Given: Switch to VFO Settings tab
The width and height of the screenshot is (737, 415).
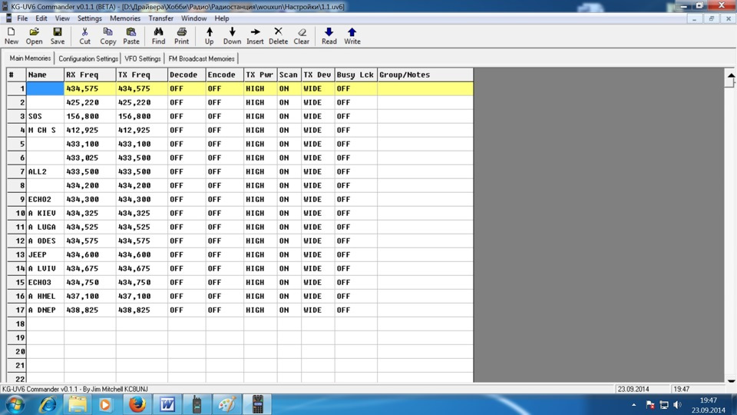Looking at the screenshot, I should (x=143, y=59).
